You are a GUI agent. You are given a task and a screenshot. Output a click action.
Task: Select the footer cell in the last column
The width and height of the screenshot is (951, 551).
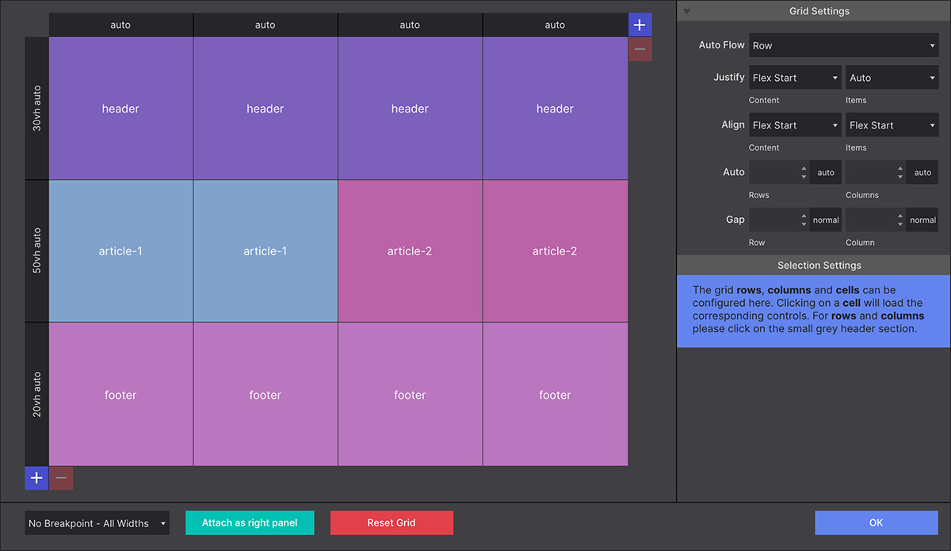pyautogui.click(x=555, y=395)
